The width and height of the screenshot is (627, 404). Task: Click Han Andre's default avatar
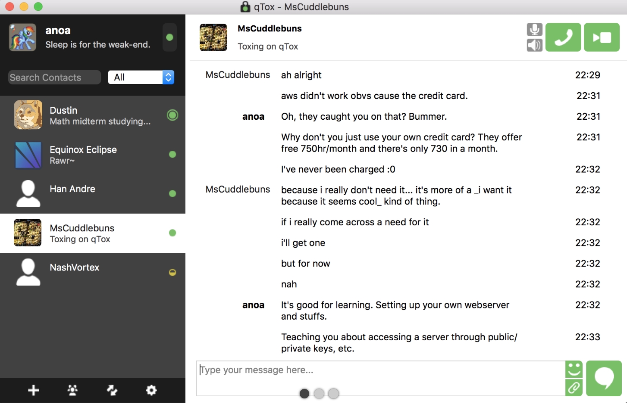[x=28, y=194]
